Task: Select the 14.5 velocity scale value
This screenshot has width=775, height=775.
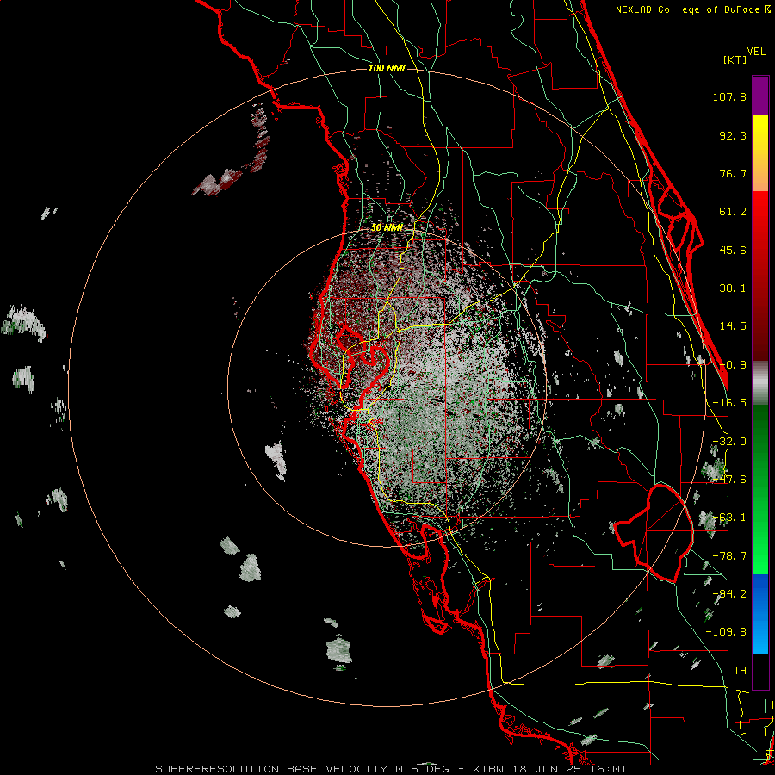Action: pos(733,326)
